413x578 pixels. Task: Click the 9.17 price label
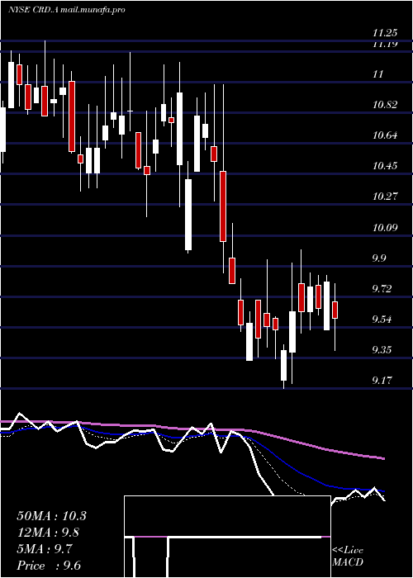click(x=382, y=381)
